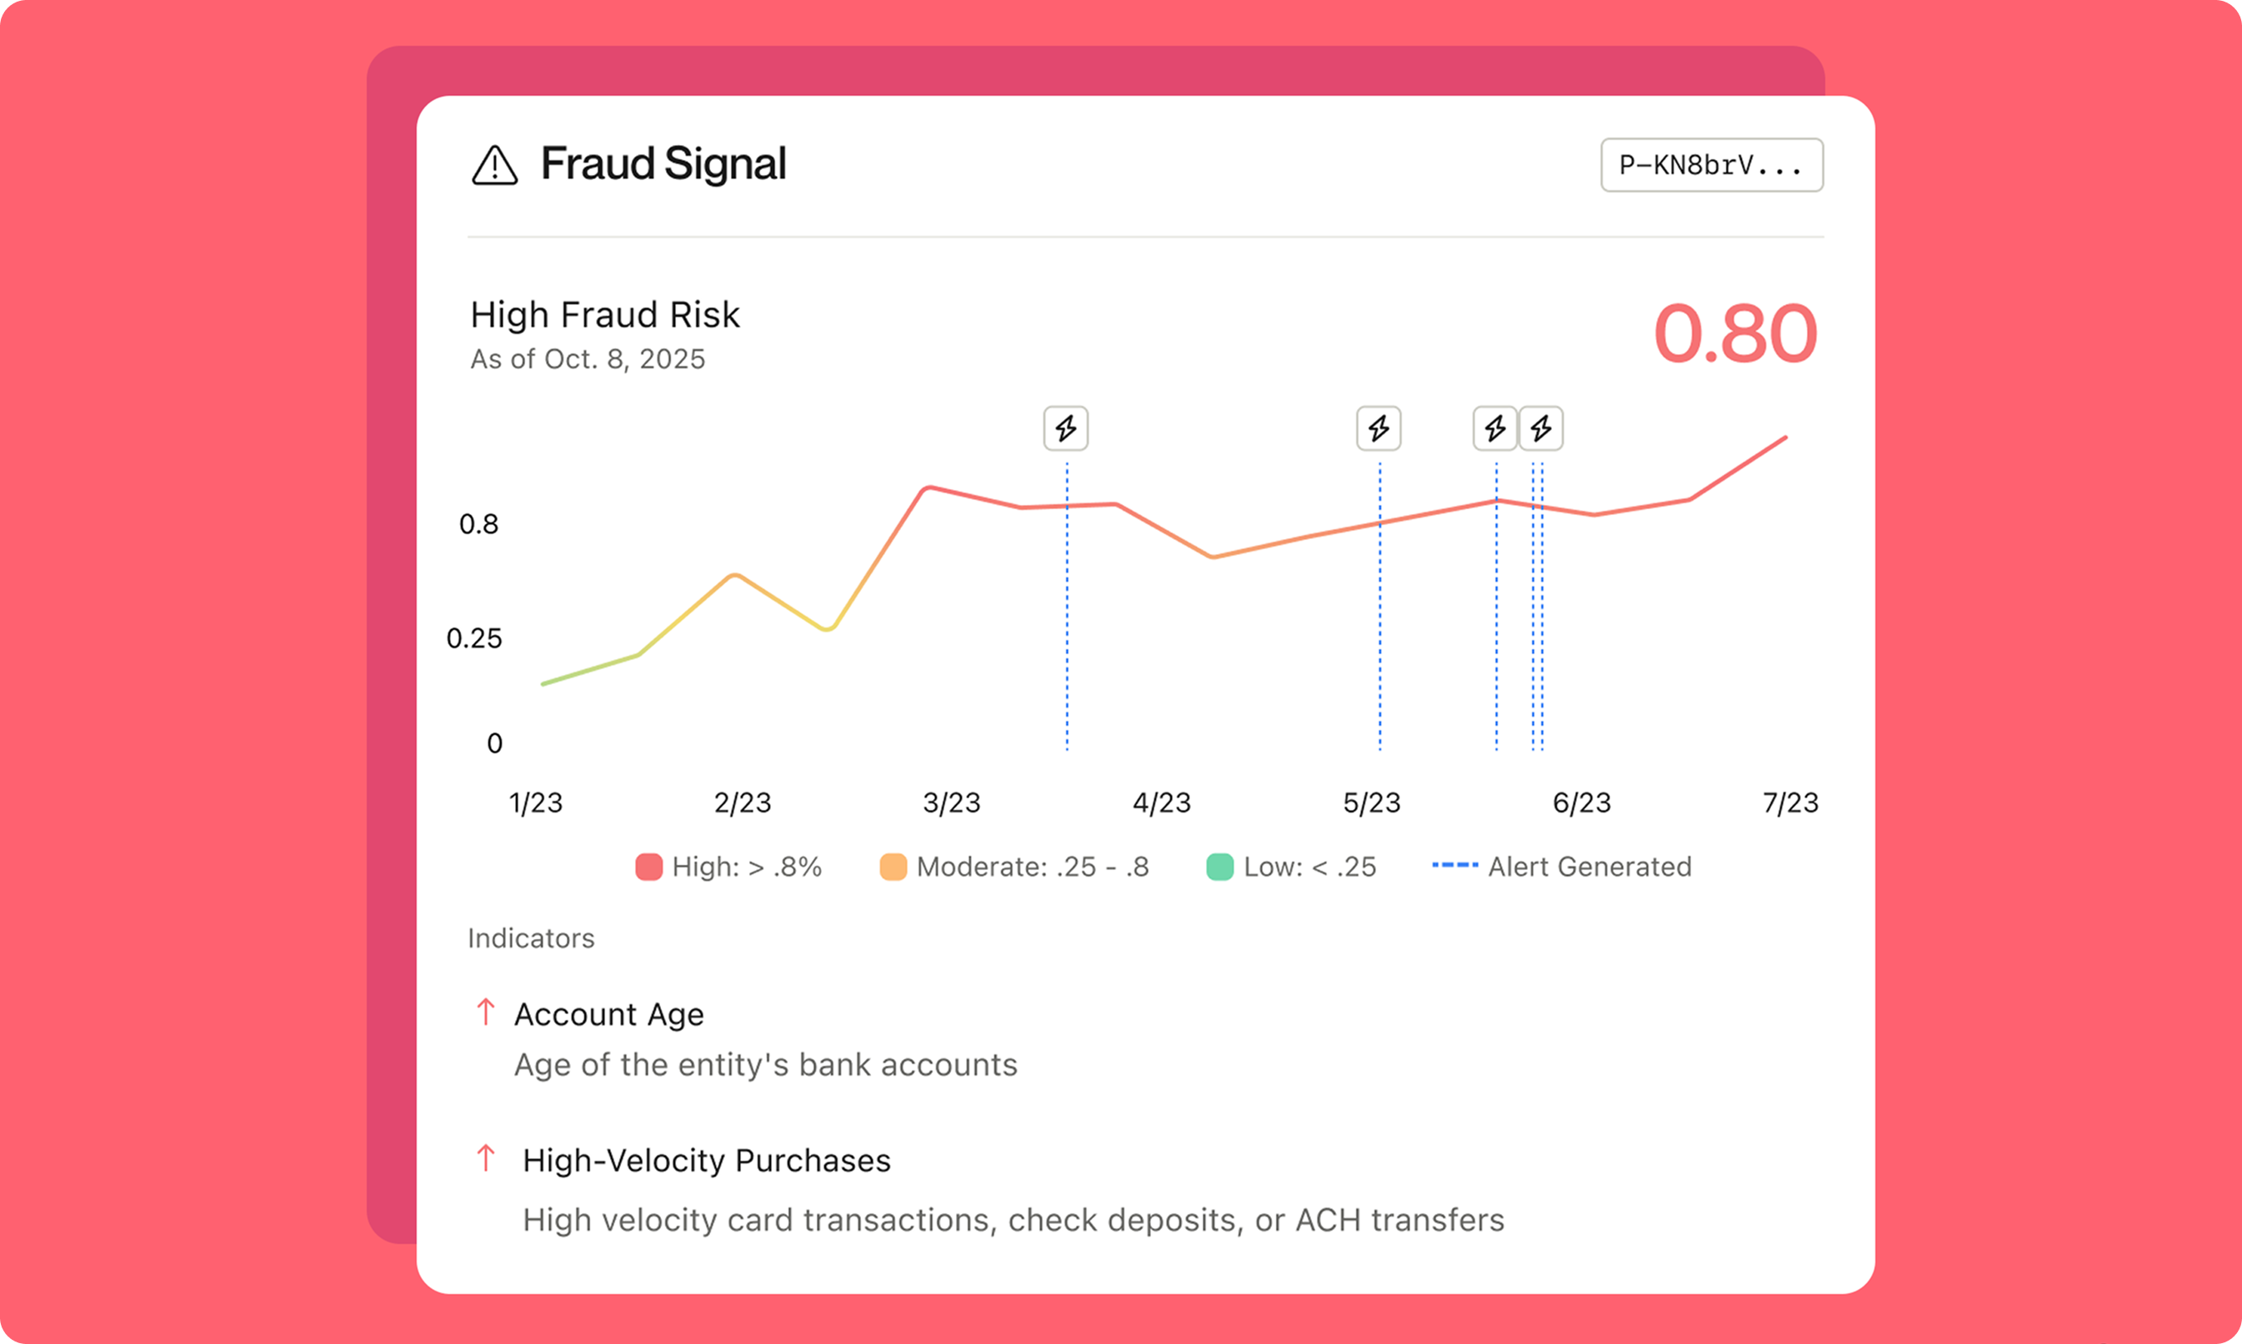
Task: Select the red High legend swatch
Action: (x=648, y=867)
